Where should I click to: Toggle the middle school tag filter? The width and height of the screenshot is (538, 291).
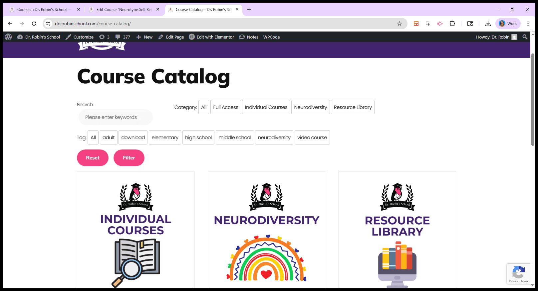click(235, 138)
